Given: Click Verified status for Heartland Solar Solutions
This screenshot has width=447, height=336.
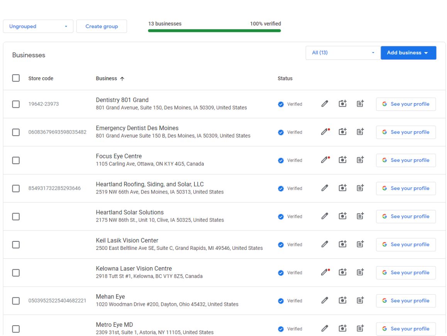Looking at the screenshot, I should point(290,217).
